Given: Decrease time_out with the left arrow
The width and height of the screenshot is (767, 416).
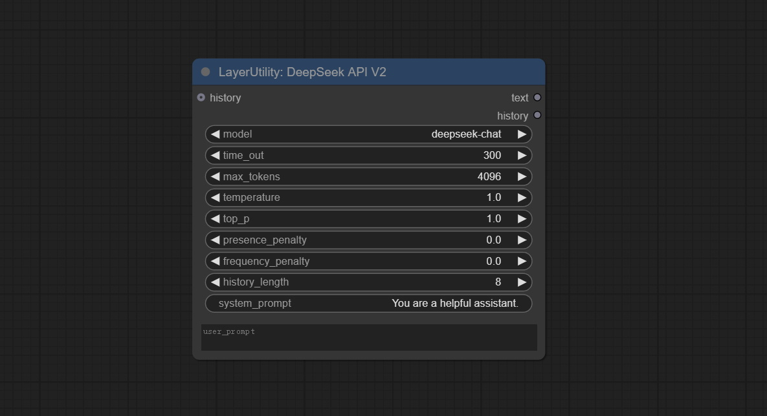Looking at the screenshot, I should tap(215, 156).
